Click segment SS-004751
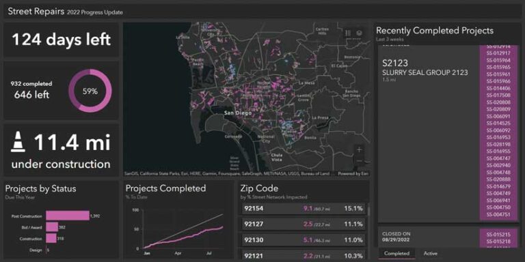 (x=498, y=214)
